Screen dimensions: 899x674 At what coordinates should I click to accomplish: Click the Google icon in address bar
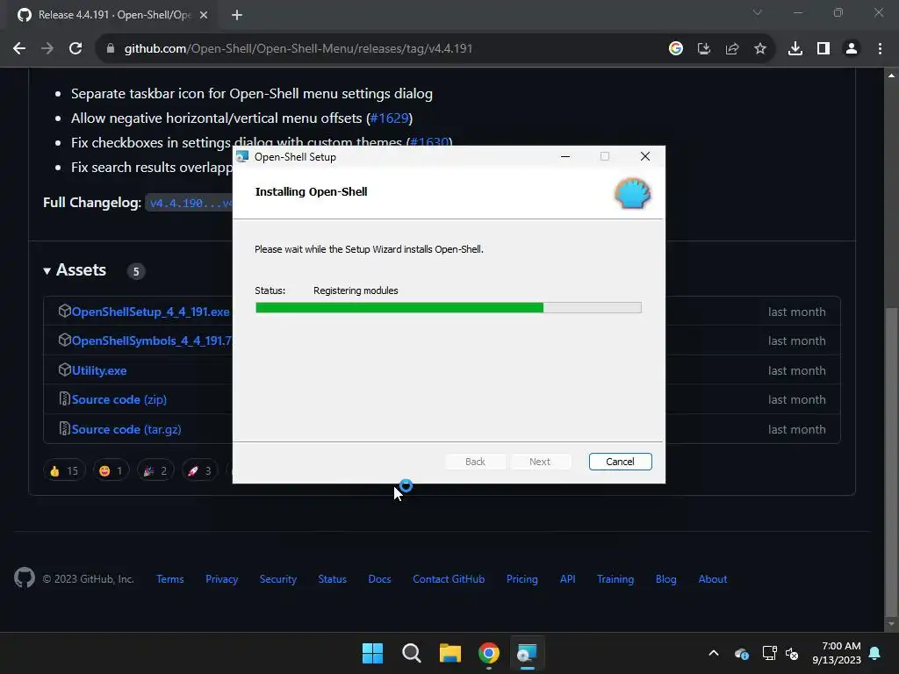[x=676, y=49]
